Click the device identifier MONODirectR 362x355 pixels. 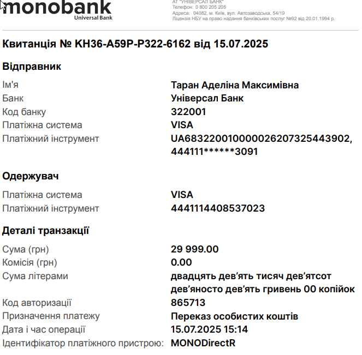(x=203, y=343)
